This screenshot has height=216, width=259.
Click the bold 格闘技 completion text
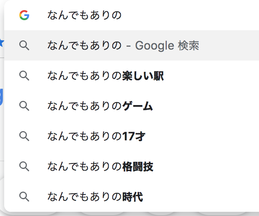tap(138, 166)
